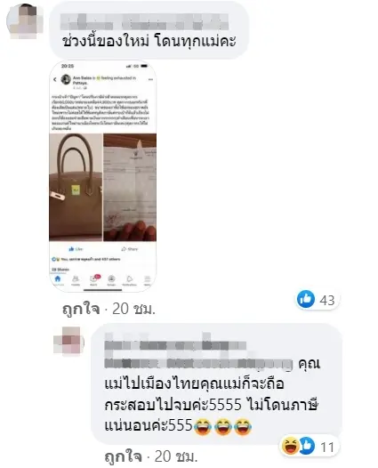Tap the Friends tab in the embedded nav bar
Screen dimensions: 378x468
pos(76,279)
